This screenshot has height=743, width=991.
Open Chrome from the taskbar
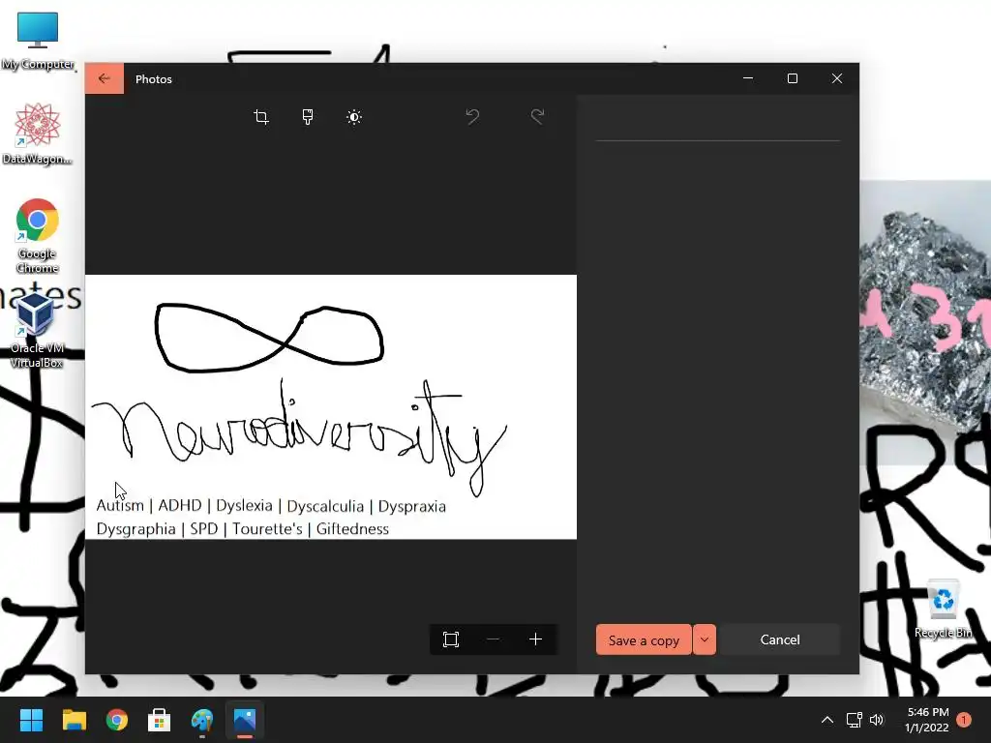[x=117, y=720]
